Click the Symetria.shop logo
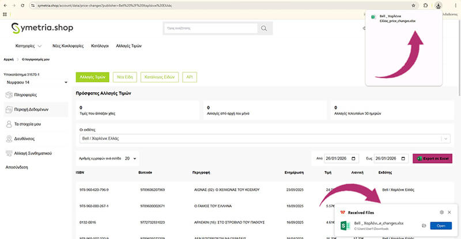461x239 pixels. coord(42,28)
